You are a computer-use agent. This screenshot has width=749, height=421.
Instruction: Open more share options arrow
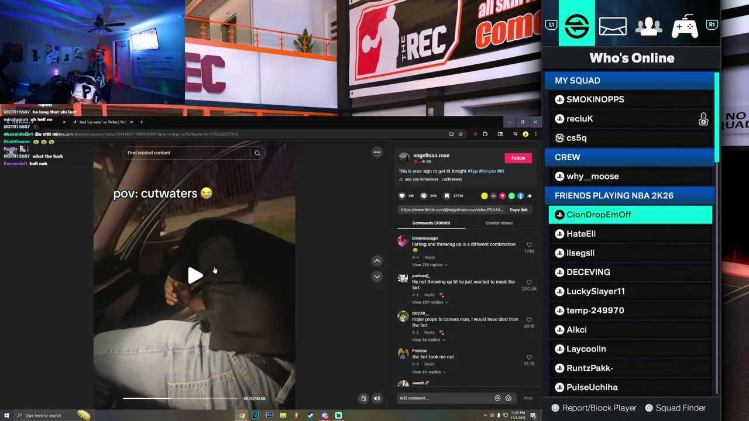coord(530,196)
